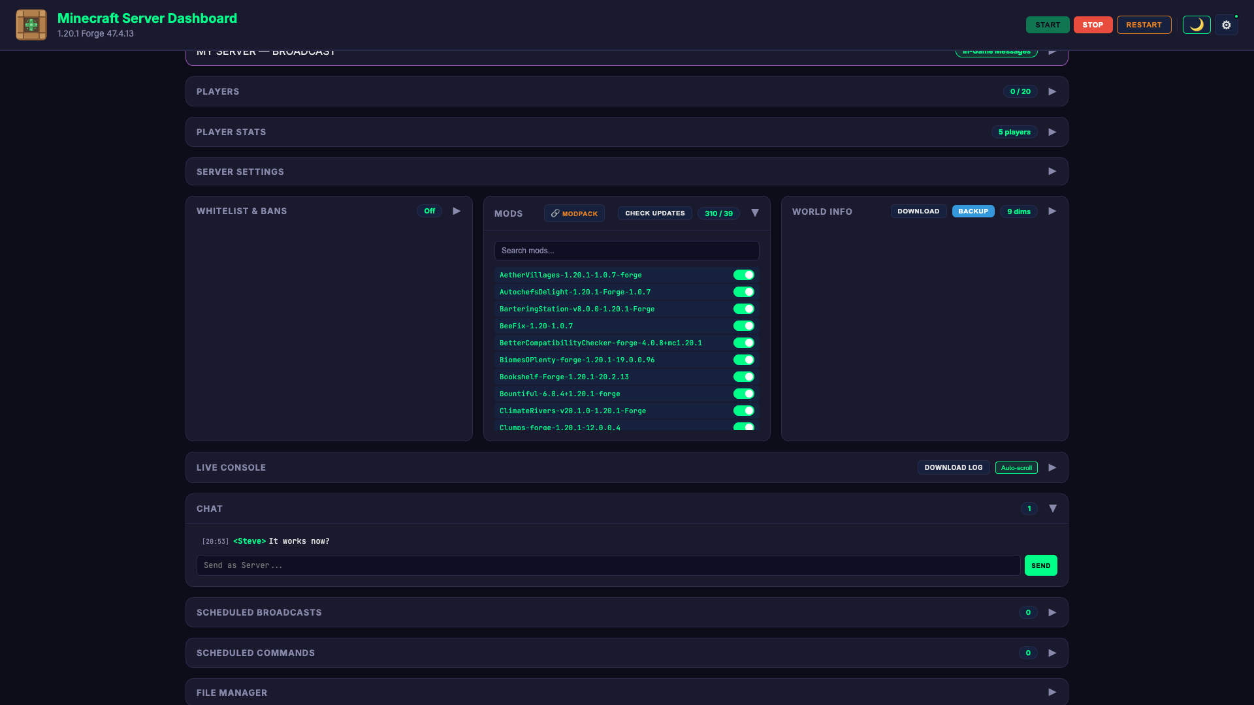
Task: Click DOWNLOAD LOG in Live Console
Action: 953,467
